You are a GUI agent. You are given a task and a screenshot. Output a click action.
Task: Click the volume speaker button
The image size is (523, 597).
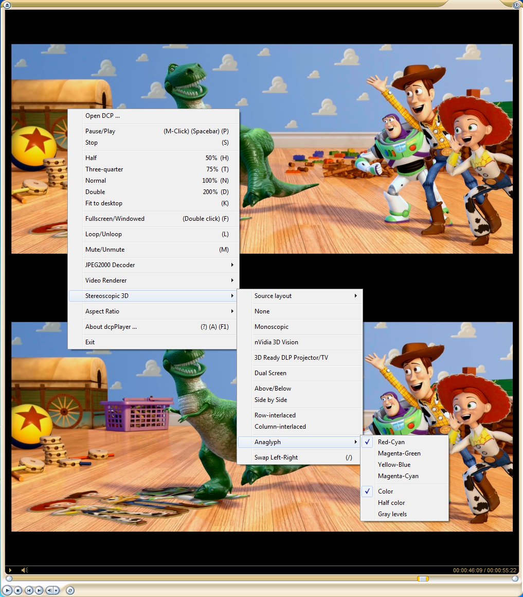[x=50, y=590]
